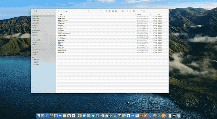Select the Lungo app row
Image resolution: width=217 pixels, height=119 pixels.
[112, 37]
